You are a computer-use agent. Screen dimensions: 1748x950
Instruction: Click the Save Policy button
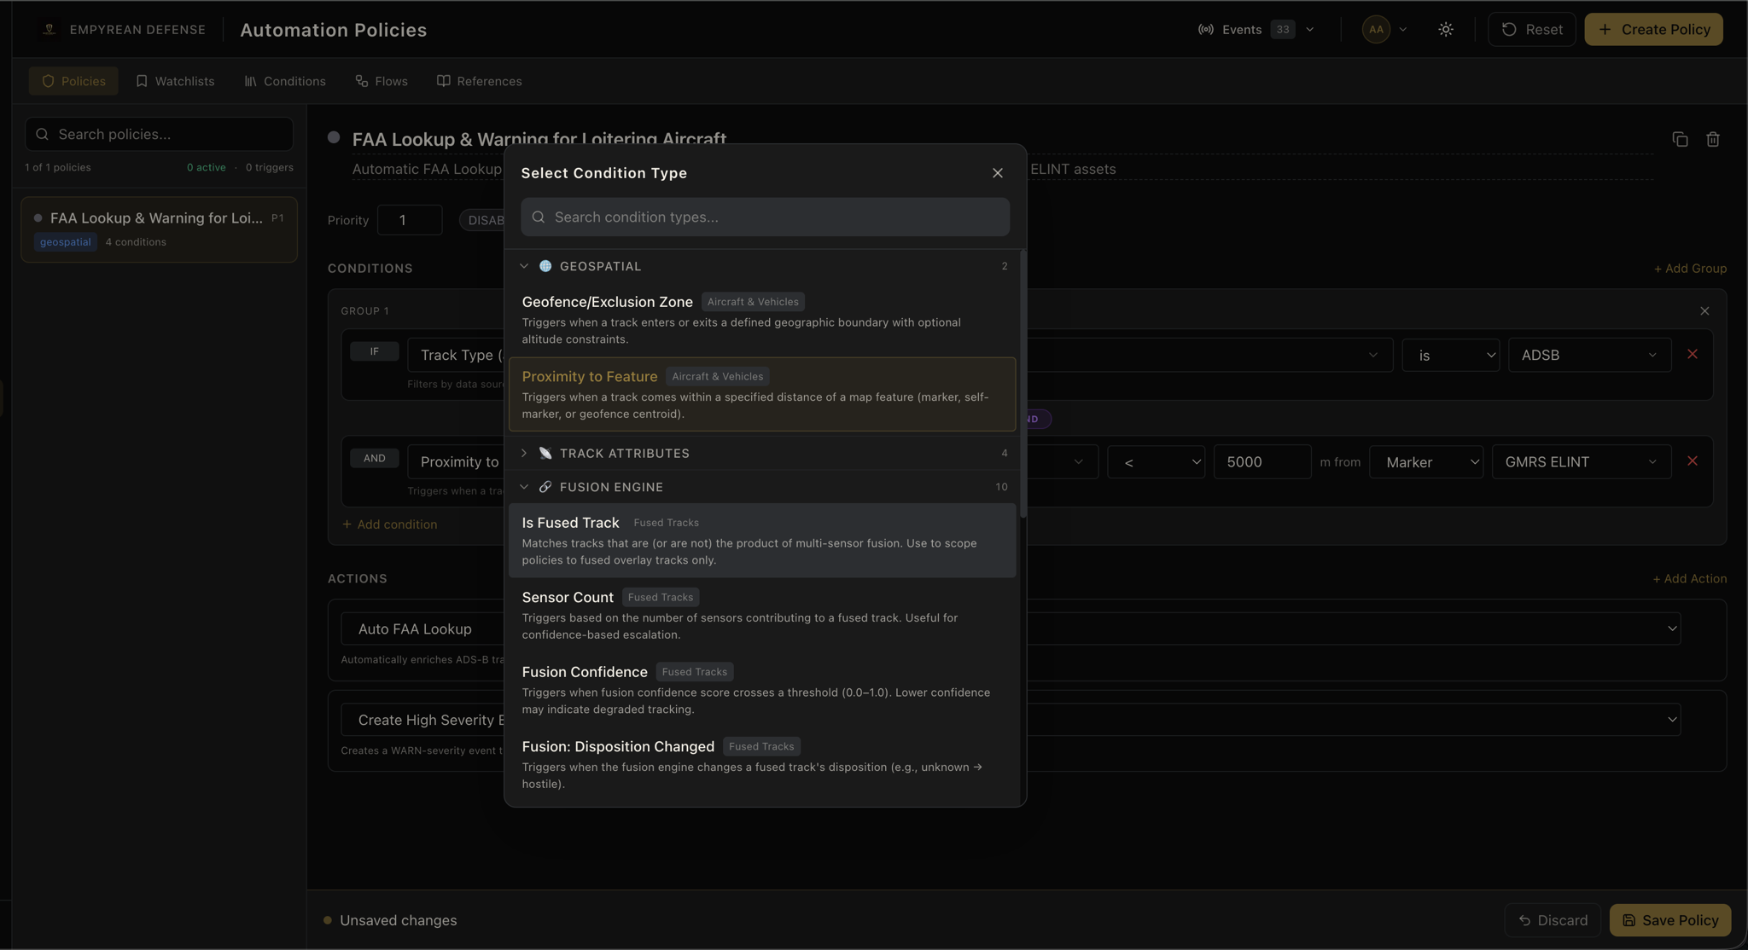(x=1669, y=920)
